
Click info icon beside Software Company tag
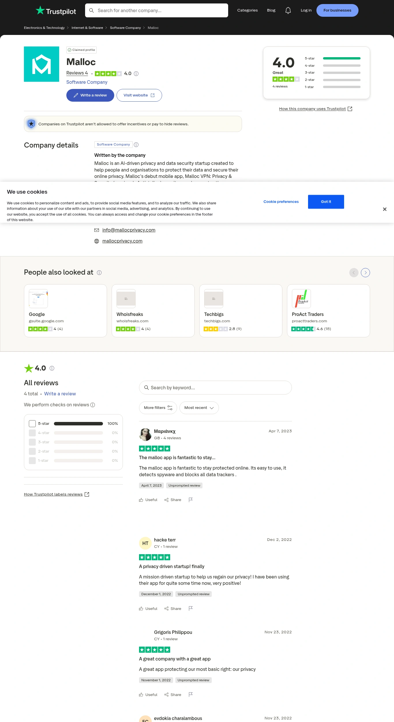tap(136, 145)
